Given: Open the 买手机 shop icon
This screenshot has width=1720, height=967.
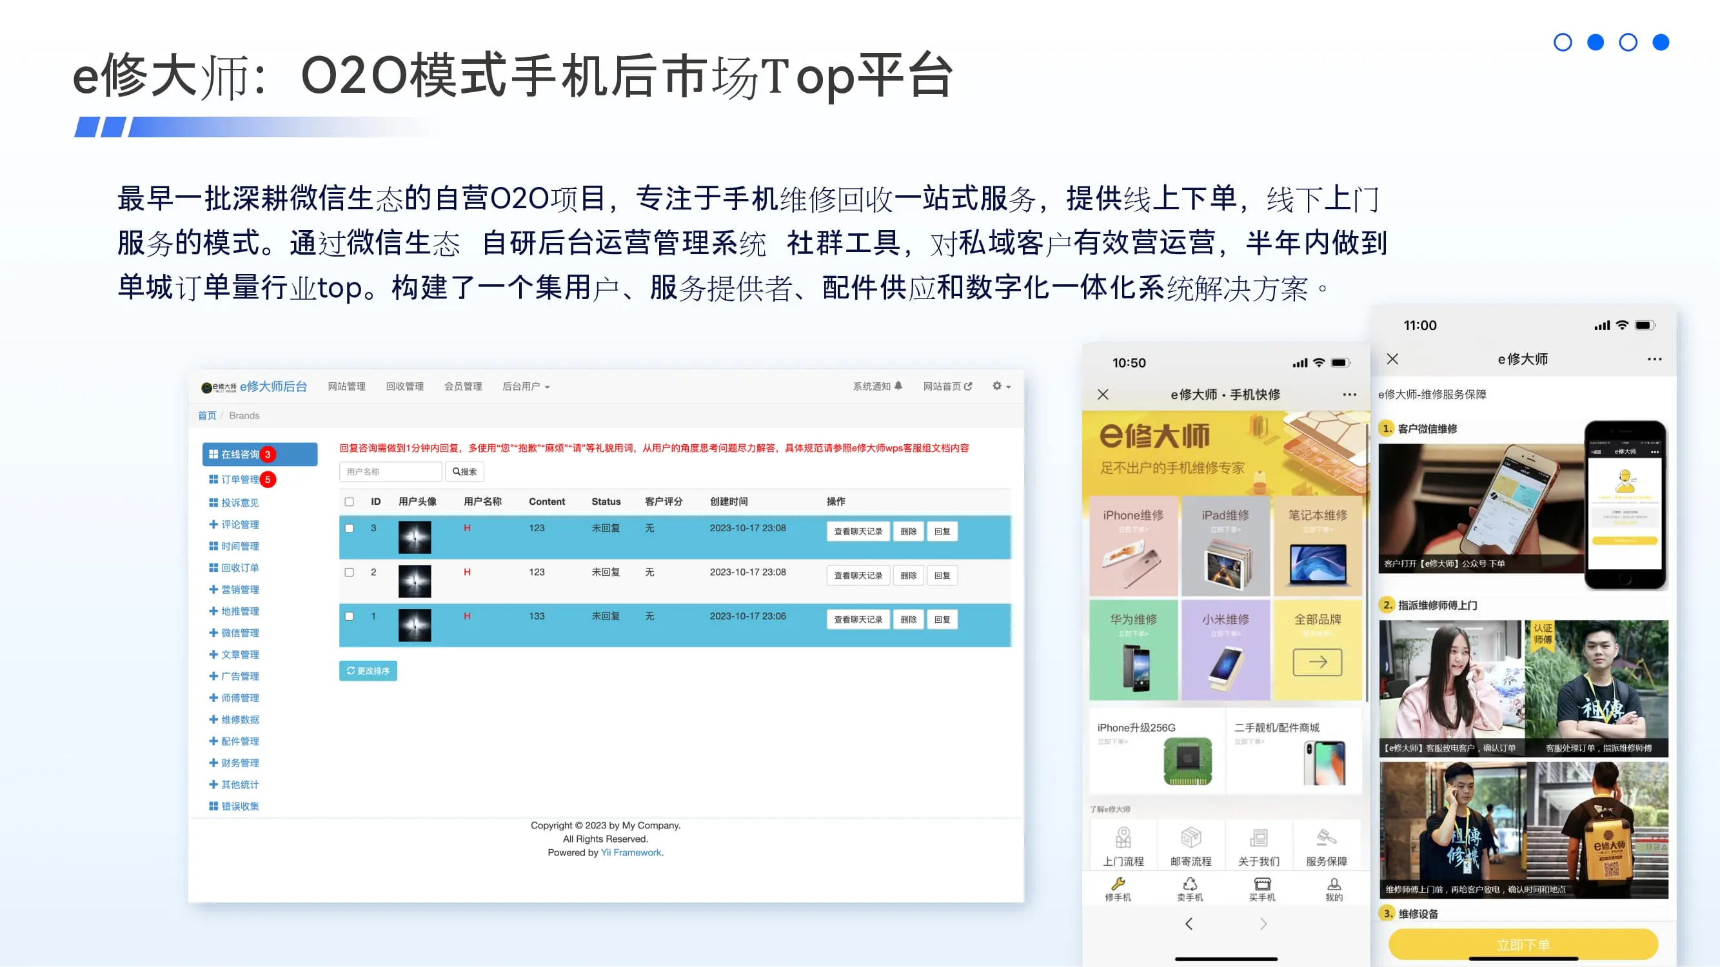Looking at the screenshot, I should click(1262, 884).
